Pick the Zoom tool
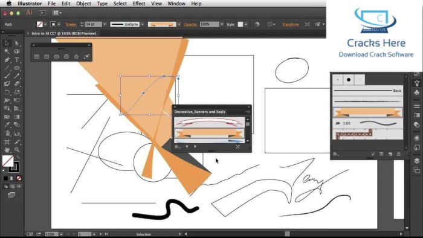The width and height of the screenshot is (423, 238). coord(17,150)
